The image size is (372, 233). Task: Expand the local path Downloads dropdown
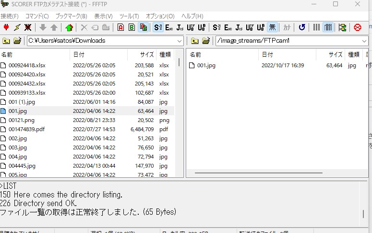[180, 41]
